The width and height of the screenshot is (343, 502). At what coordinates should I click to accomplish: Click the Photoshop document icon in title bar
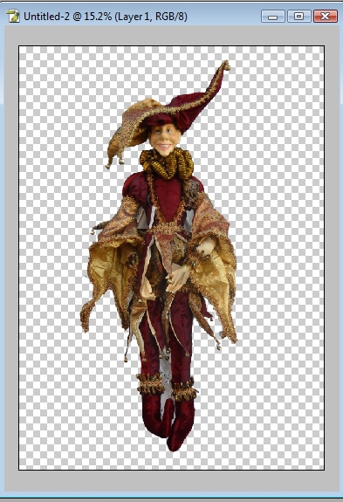pos(13,16)
